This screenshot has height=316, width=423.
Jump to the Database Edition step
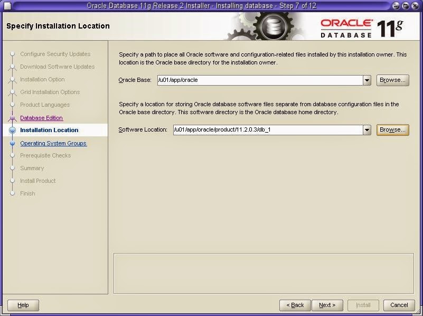(41, 118)
